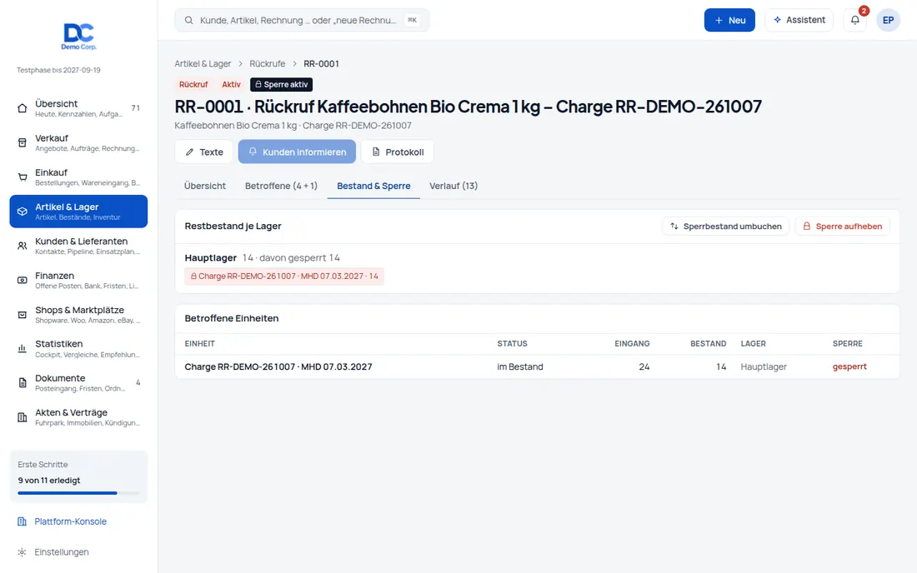Open the Assistent button
Screen dimensions: 917x573
[x=799, y=20]
